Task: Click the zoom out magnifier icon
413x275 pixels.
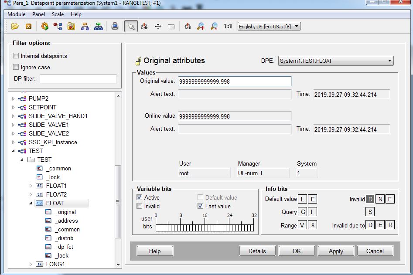Action: click(x=214, y=27)
